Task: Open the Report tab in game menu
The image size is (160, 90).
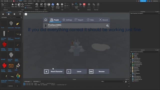Action: pos(79,20)
